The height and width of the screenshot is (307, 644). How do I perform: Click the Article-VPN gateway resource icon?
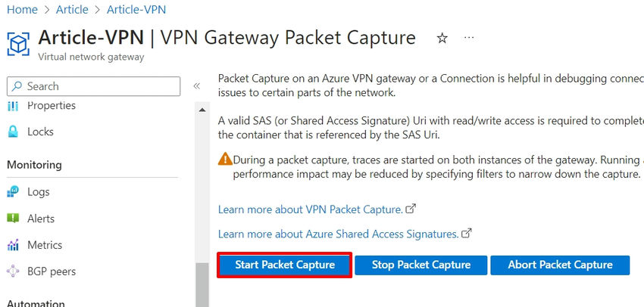(x=18, y=43)
